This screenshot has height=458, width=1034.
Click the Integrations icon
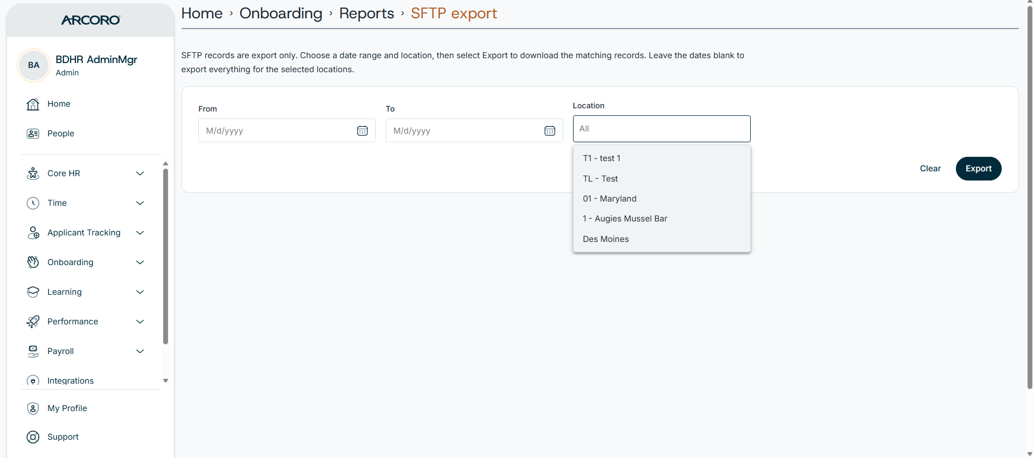[33, 381]
